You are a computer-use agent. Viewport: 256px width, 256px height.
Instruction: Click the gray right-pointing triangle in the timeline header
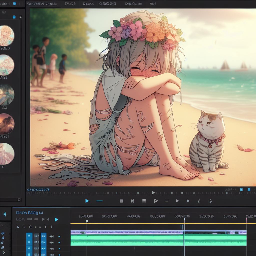43,219
